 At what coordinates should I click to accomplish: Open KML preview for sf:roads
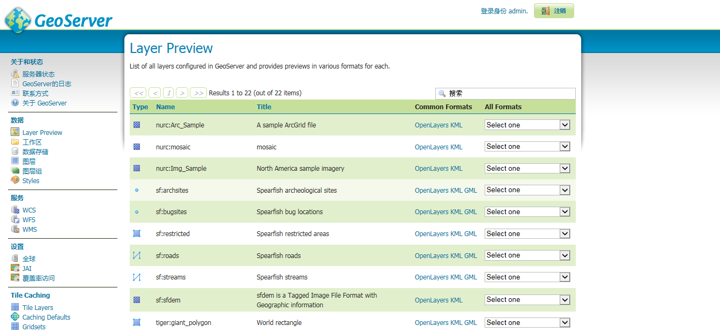(x=456, y=255)
